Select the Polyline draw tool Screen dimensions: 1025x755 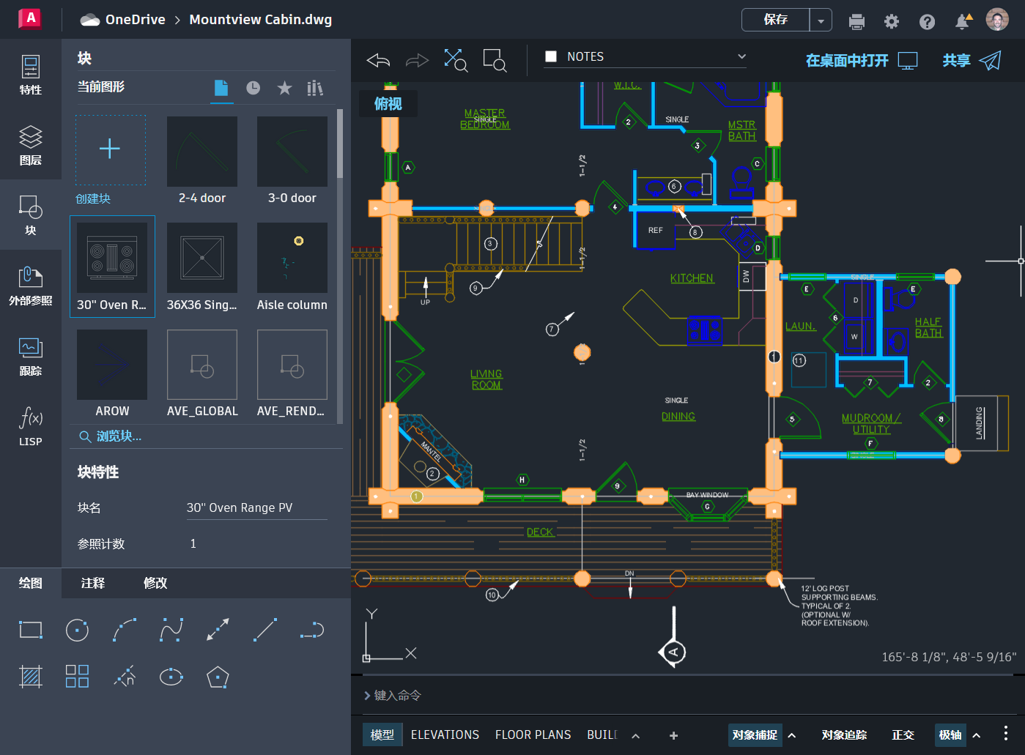tap(312, 630)
